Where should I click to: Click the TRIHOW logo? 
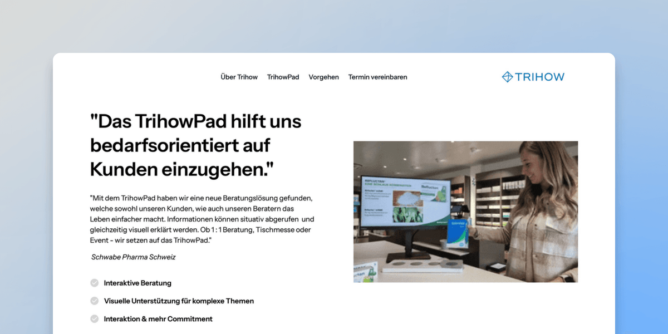(x=533, y=77)
